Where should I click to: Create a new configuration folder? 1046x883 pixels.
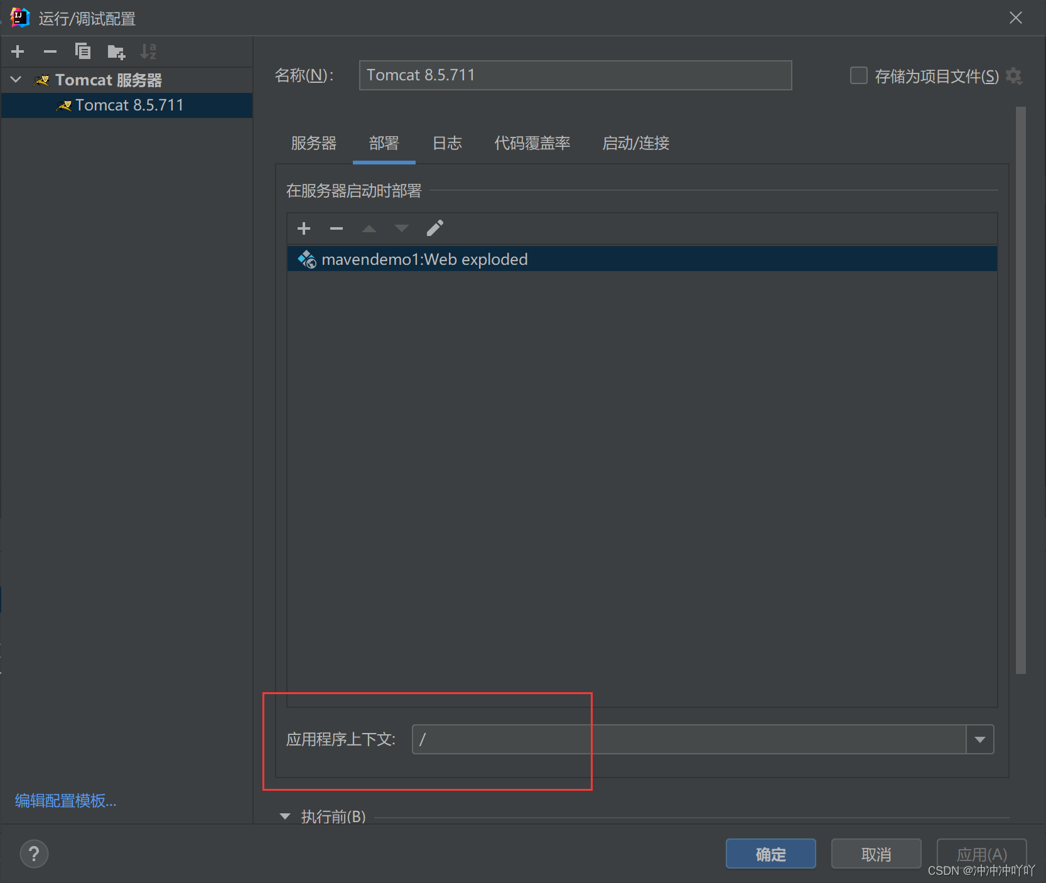[x=116, y=51]
